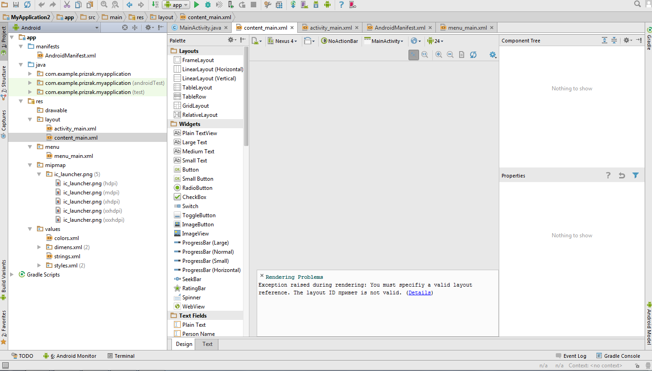Screen dimensions: 652x371
Task: Open the Event Log button
Action: pos(571,356)
